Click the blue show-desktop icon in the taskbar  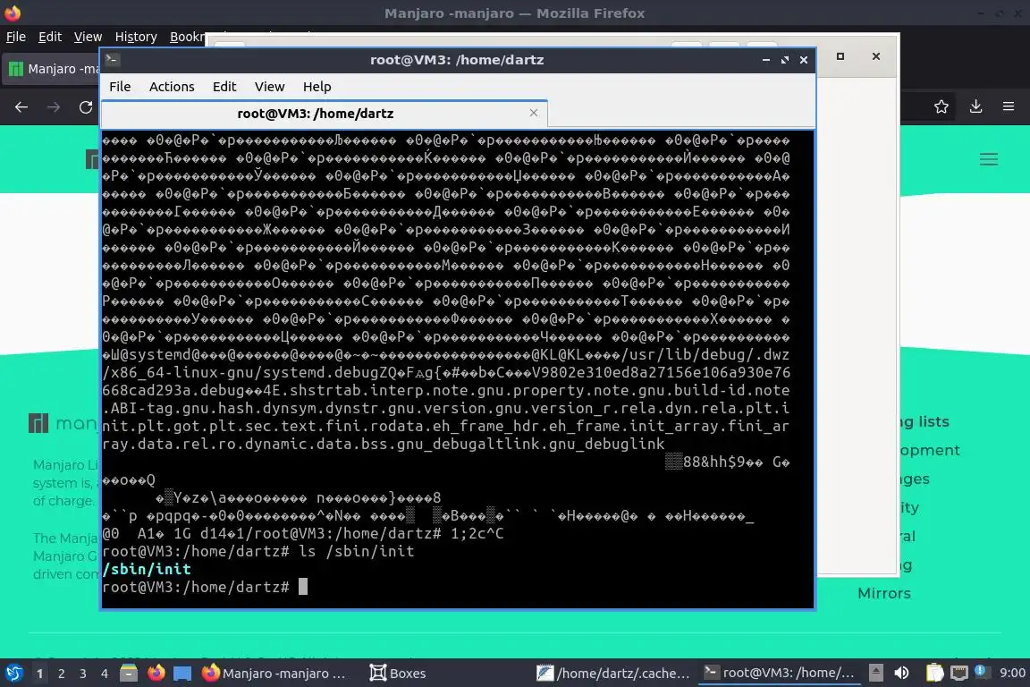point(182,674)
